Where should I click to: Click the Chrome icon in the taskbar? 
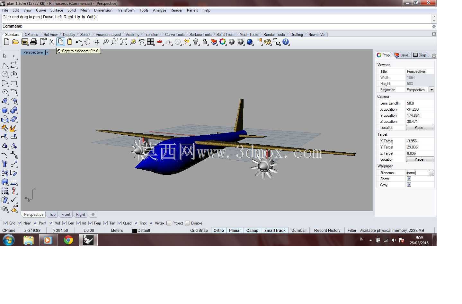pos(68,240)
